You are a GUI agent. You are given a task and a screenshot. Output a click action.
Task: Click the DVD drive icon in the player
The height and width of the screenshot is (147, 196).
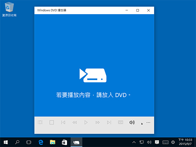[93, 75]
